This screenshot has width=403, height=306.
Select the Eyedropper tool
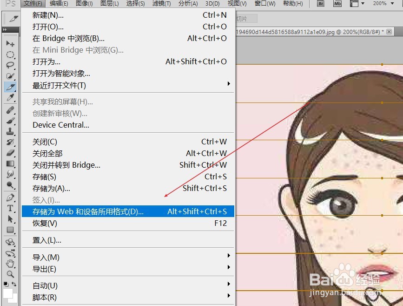tap(10, 98)
